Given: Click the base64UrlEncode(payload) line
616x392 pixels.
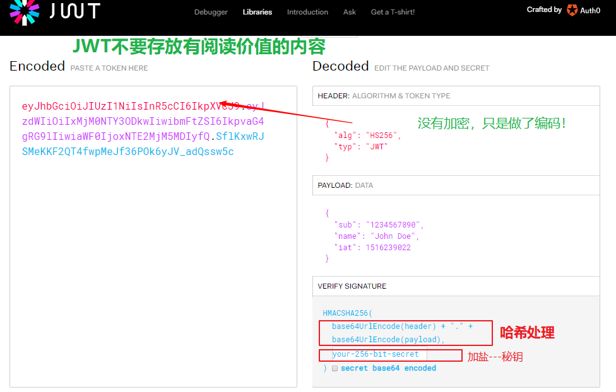Looking at the screenshot, I should [x=388, y=340].
